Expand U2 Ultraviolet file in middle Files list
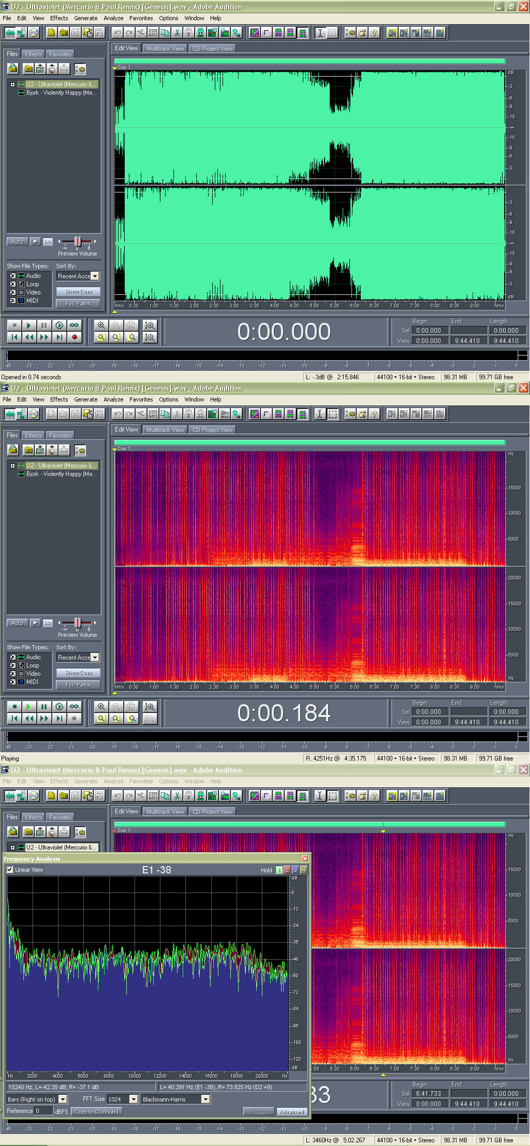The width and height of the screenshot is (530, 1146). [13, 466]
